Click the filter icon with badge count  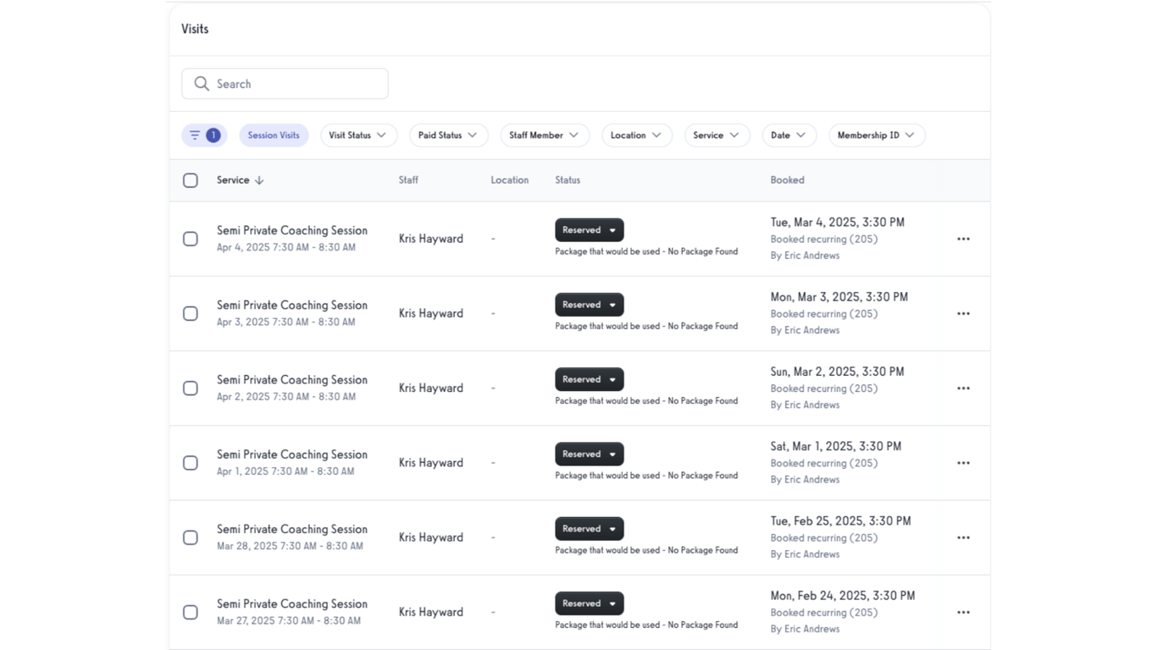click(204, 135)
